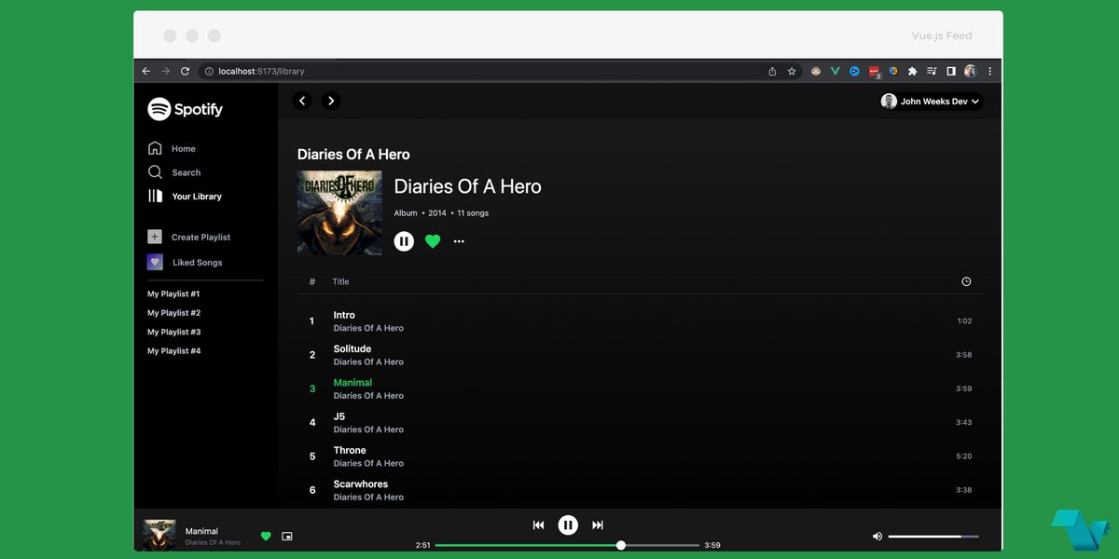1119x559 pixels.
Task: Open the Extensions puzzle piece icon
Action: pyautogui.click(x=912, y=71)
